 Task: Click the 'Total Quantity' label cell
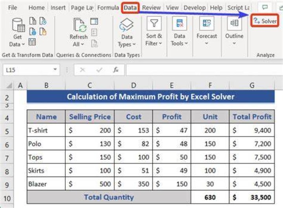(x=109, y=197)
